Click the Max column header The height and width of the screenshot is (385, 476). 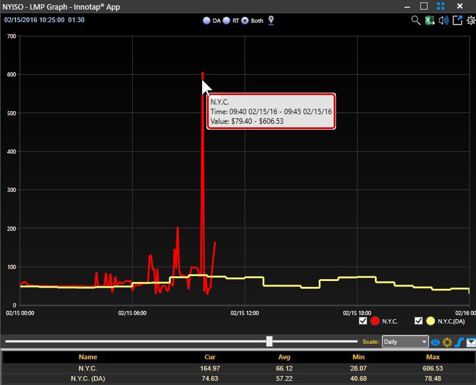(433, 357)
